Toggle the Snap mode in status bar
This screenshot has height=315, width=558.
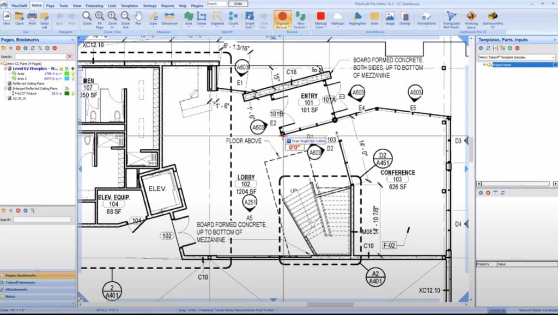point(182,311)
